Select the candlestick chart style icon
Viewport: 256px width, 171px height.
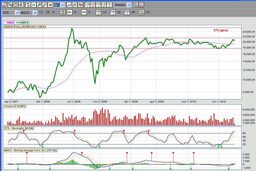80,5
